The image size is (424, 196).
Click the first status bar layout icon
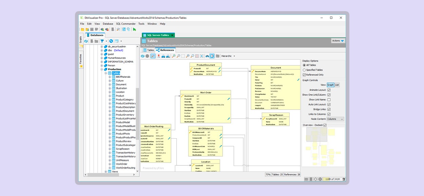tap(306, 179)
